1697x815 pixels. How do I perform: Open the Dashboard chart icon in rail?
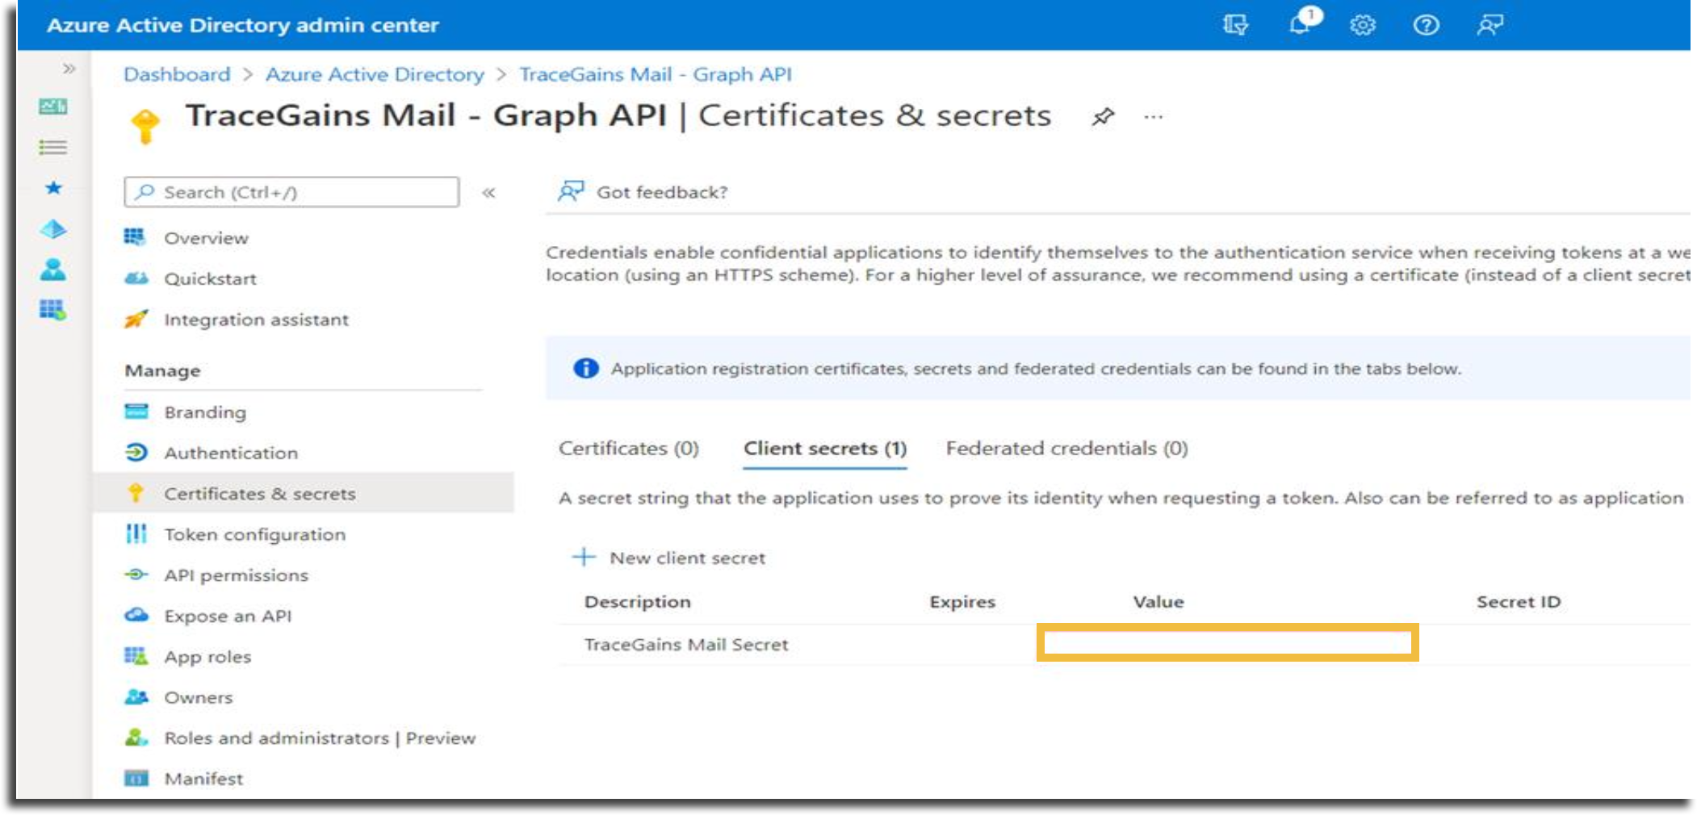click(x=53, y=106)
